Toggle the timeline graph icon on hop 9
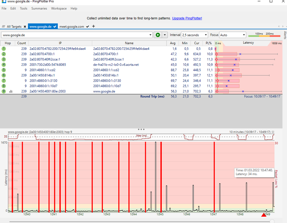The height and width of the screenshot is (223, 287). coord(11,91)
